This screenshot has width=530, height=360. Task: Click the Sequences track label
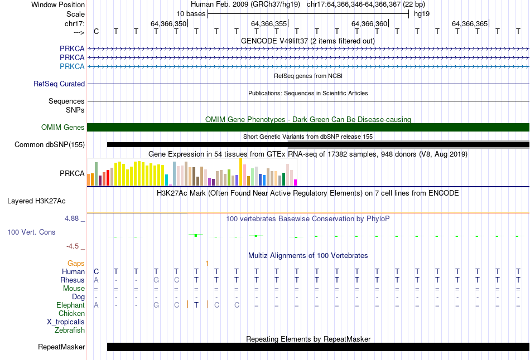[x=66, y=101]
